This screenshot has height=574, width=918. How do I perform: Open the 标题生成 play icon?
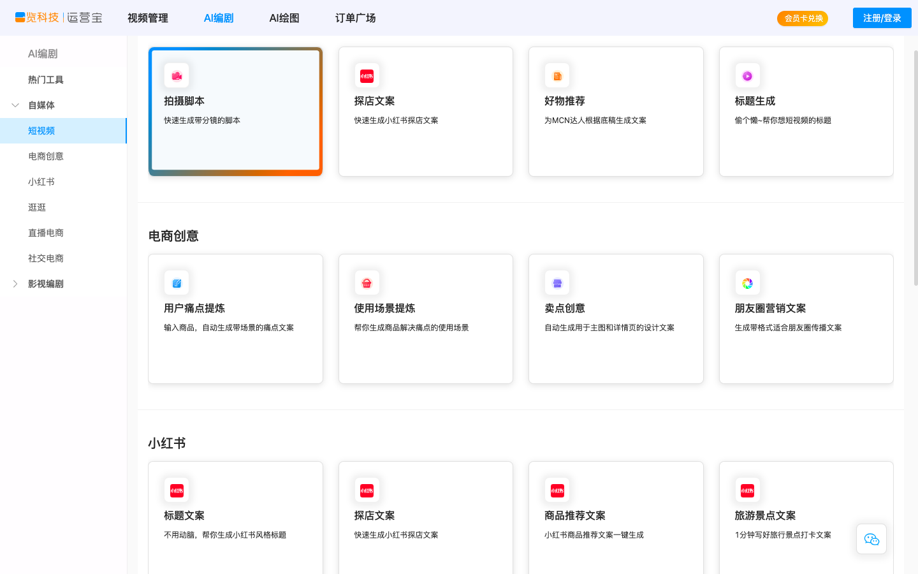click(x=747, y=75)
